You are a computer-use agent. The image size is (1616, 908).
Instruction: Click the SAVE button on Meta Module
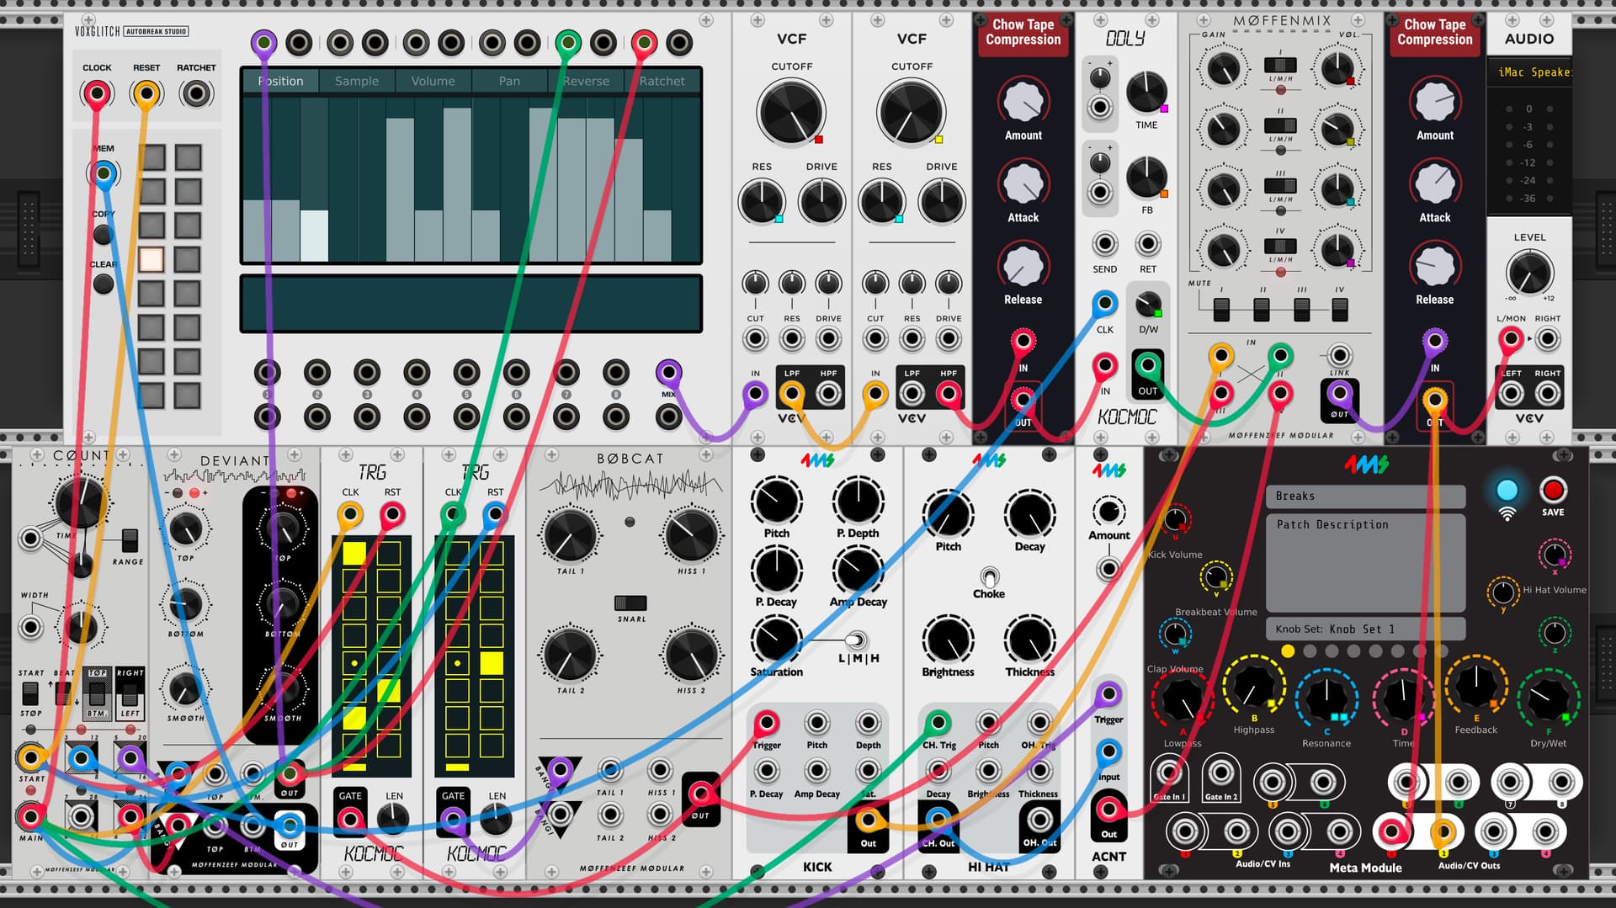pyautogui.click(x=1553, y=491)
